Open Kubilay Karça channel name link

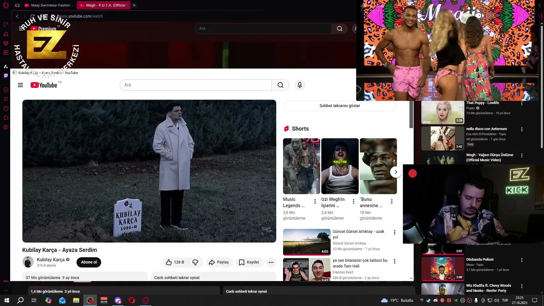[51, 260]
